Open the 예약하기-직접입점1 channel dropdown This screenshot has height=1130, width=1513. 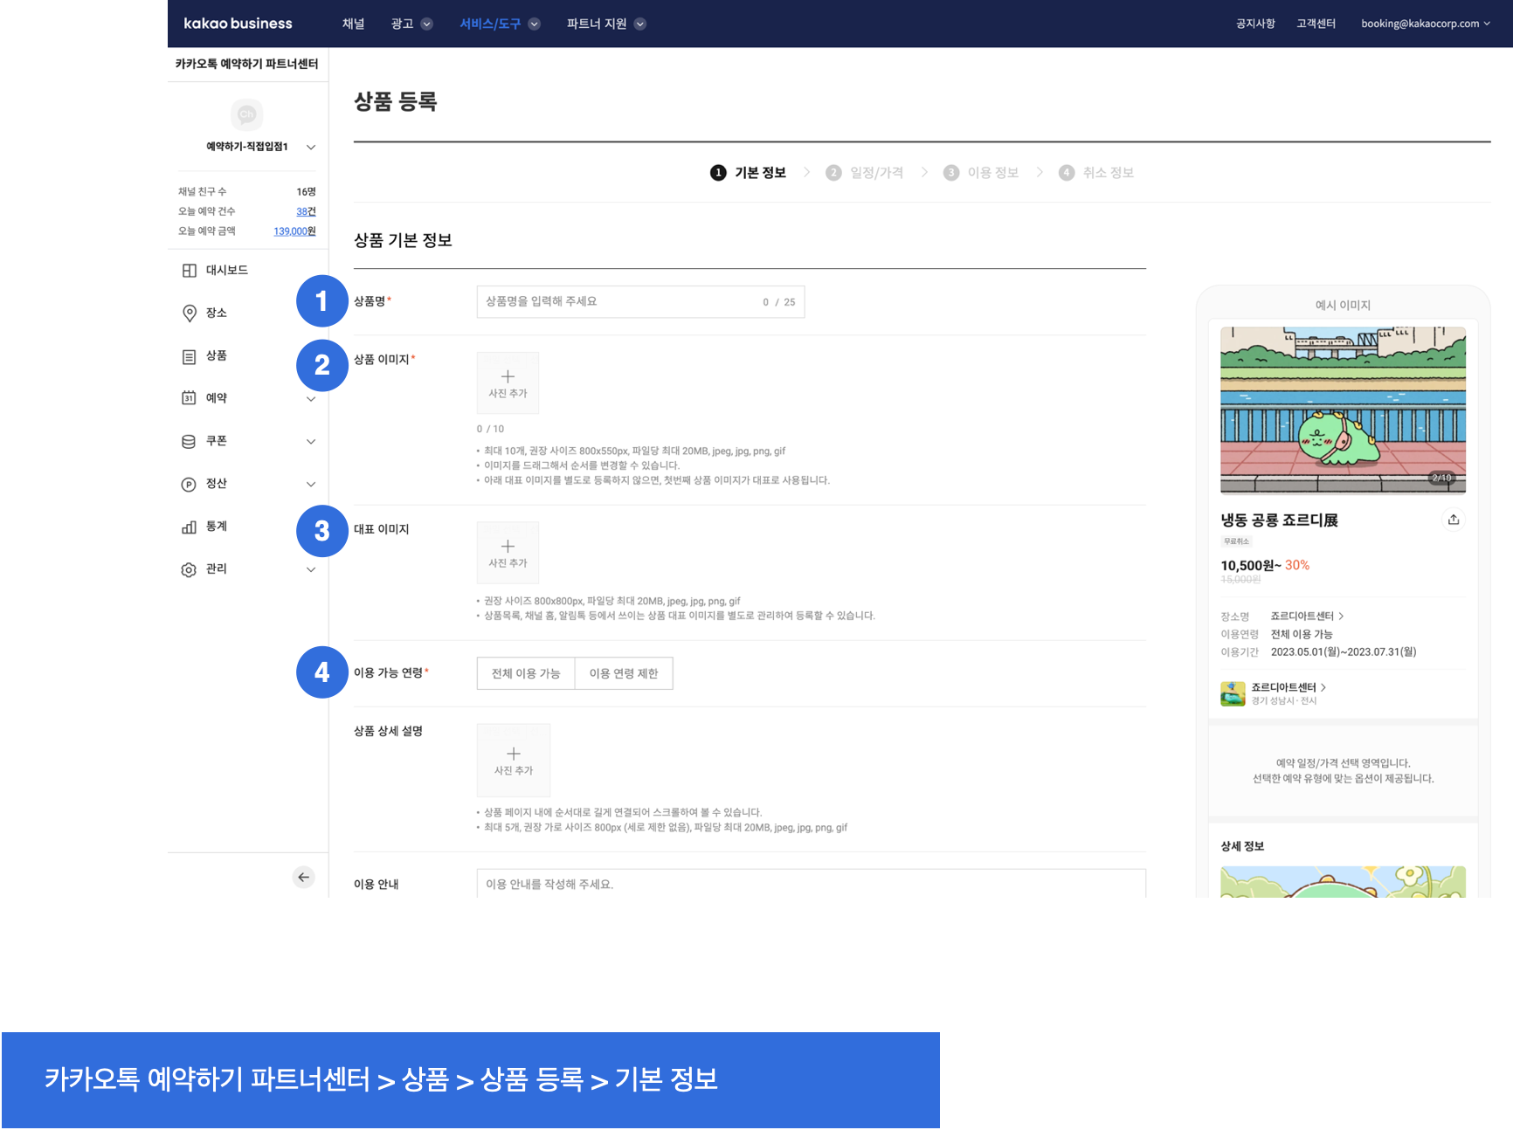(311, 147)
